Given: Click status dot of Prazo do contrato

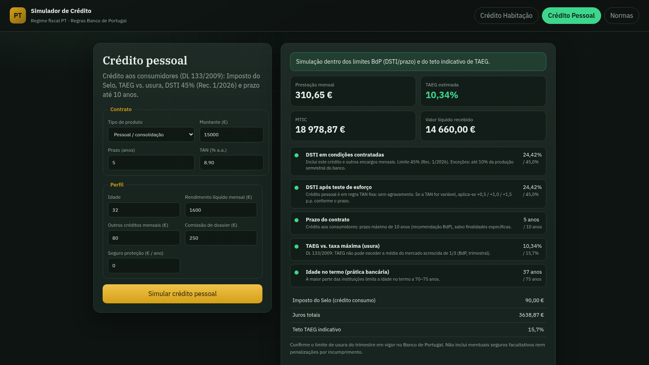Looking at the screenshot, I should point(297,220).
